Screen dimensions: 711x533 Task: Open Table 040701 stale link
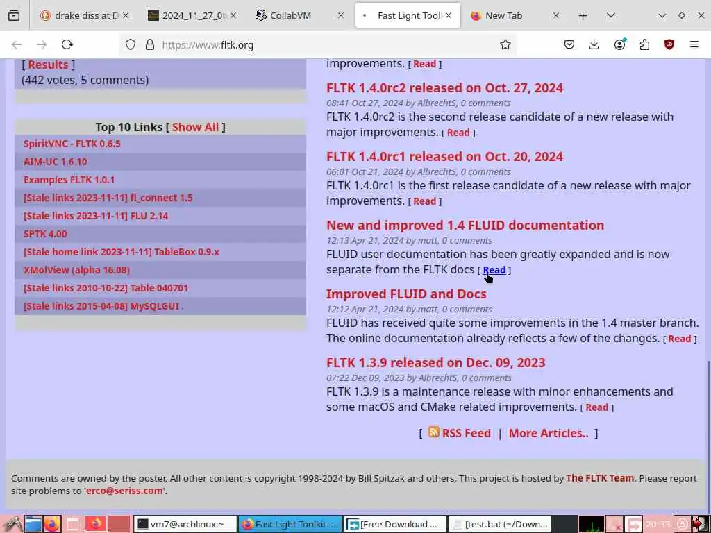tap(106, 288)
